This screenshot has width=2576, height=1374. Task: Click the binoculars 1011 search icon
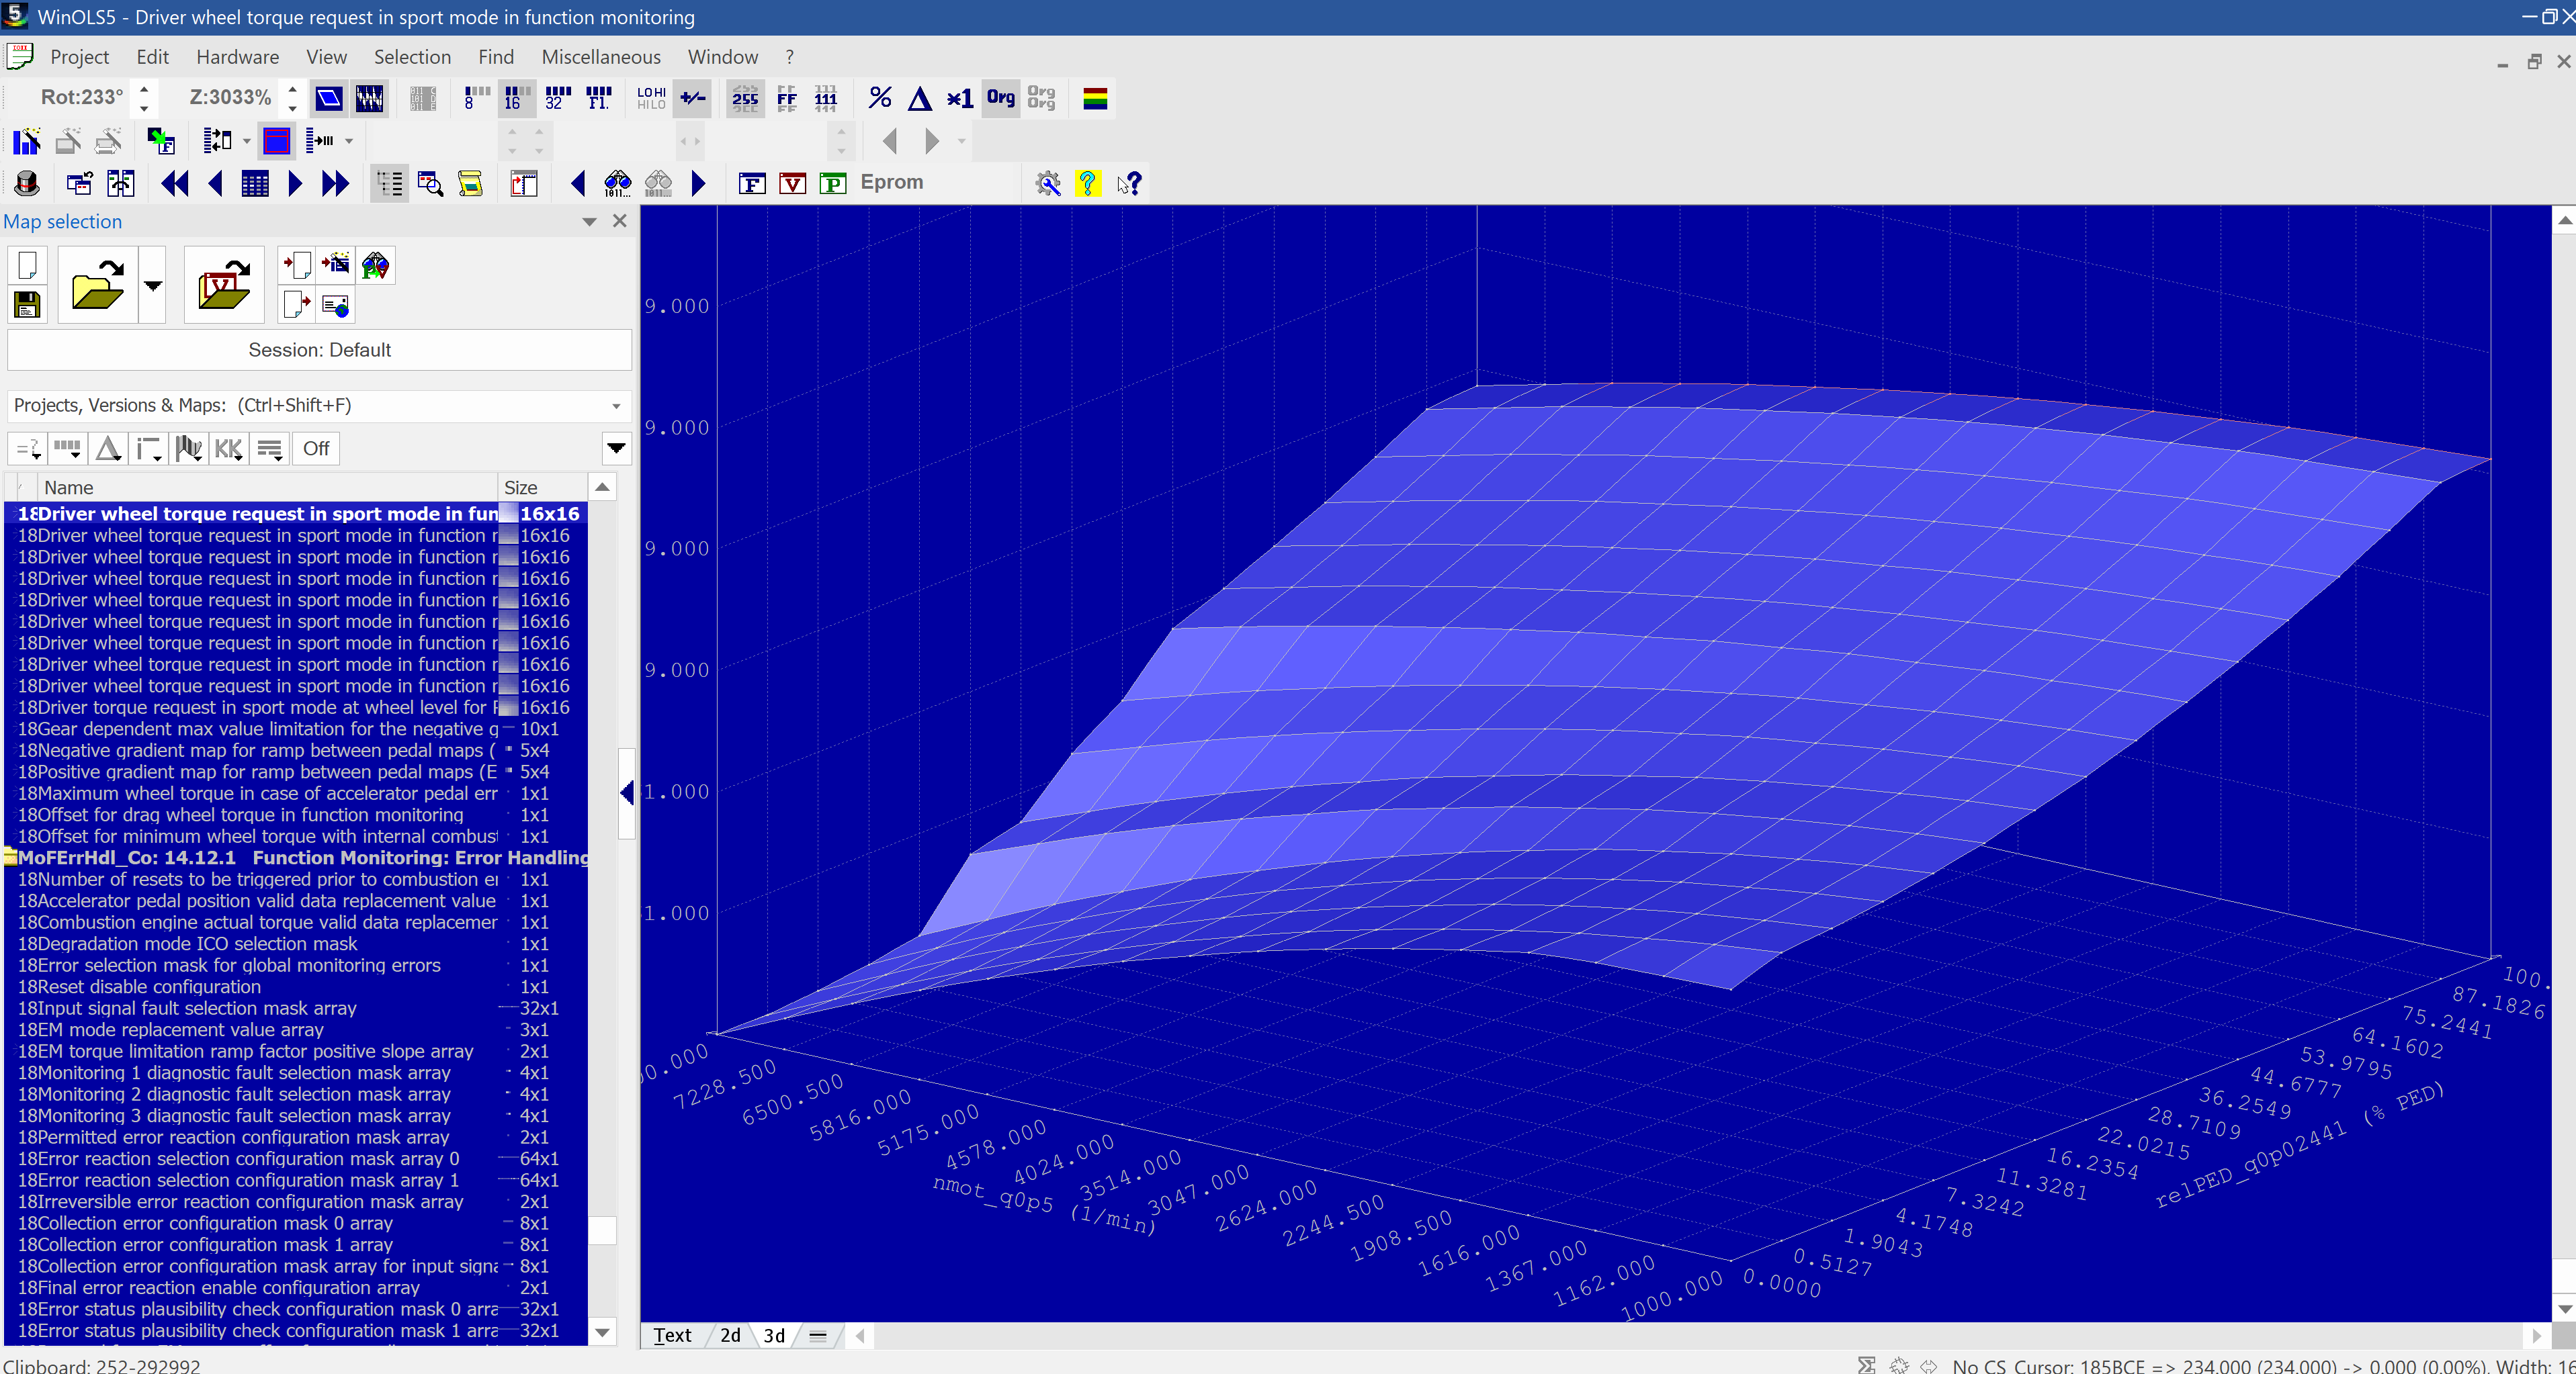(x=618, y=183)
